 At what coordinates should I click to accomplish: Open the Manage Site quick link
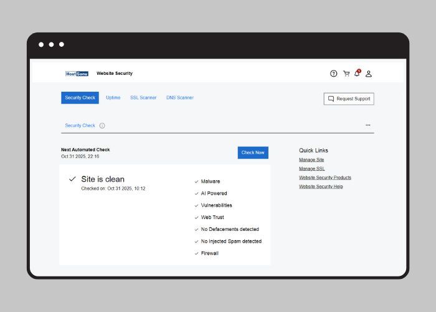[x=311, y=160]
